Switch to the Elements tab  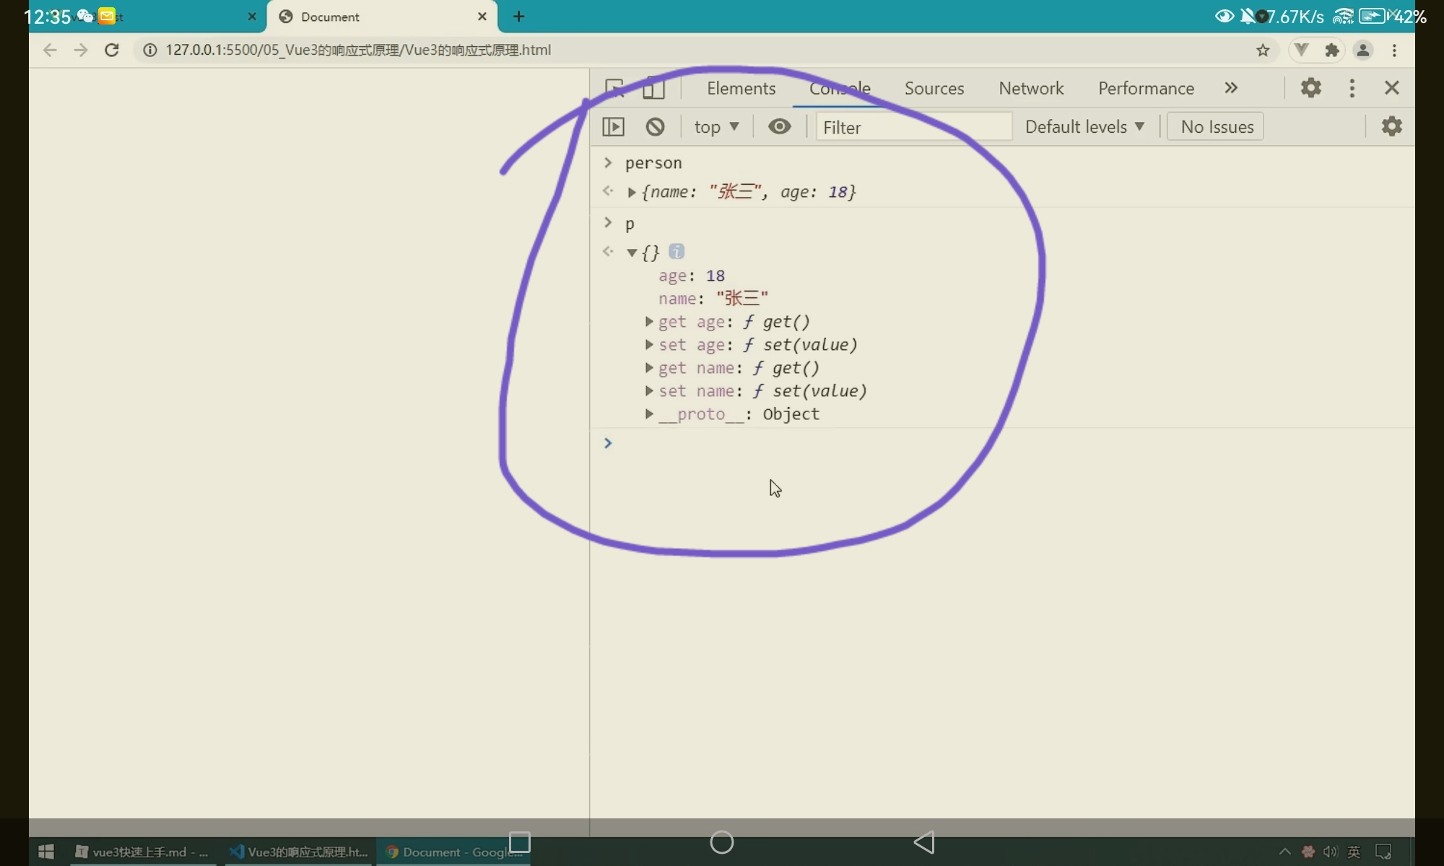point(741,88)
